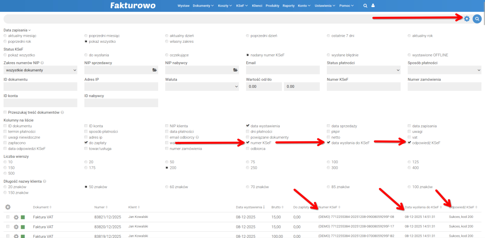This screenshot has width=485, height=238.
Task: Uncheck the 'numer KSeF' column checkbox
Action: coord(248,143)
